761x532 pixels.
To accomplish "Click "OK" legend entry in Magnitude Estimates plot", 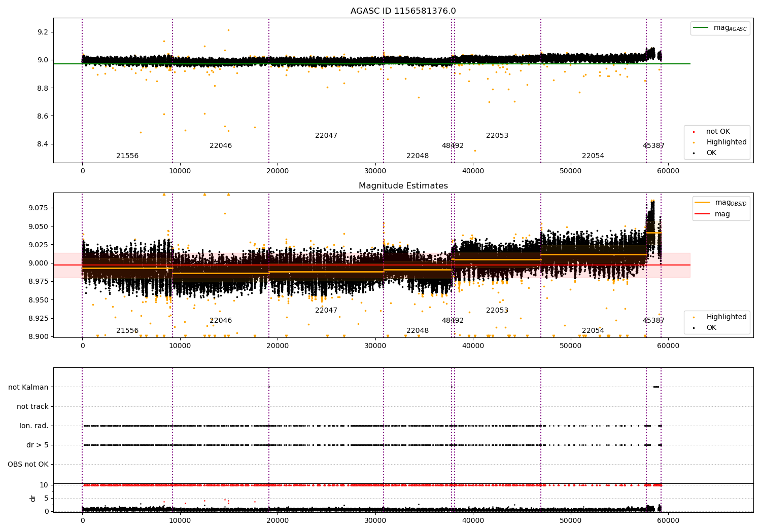I will click(705, 328).
